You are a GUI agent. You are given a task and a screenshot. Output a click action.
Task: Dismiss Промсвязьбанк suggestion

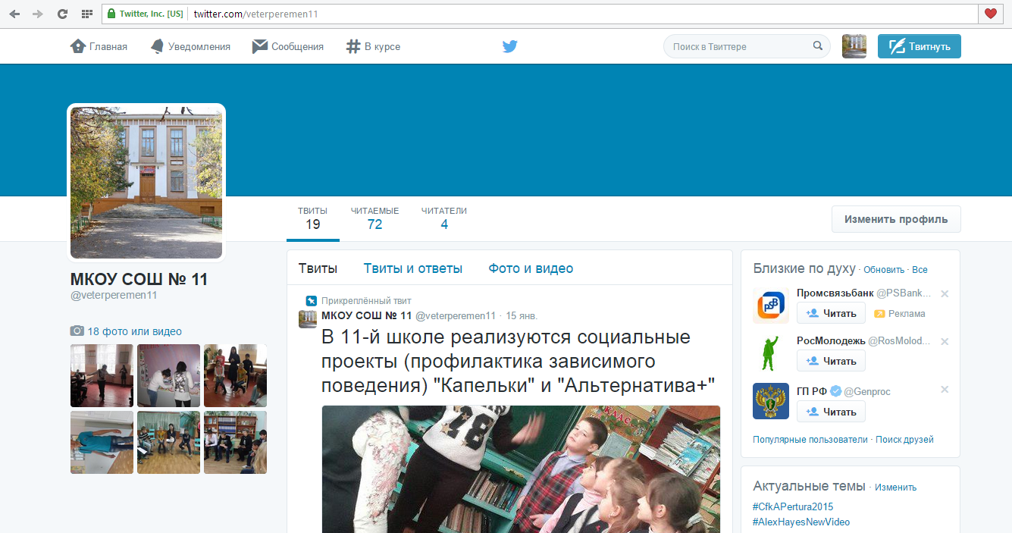click(945, 293)
